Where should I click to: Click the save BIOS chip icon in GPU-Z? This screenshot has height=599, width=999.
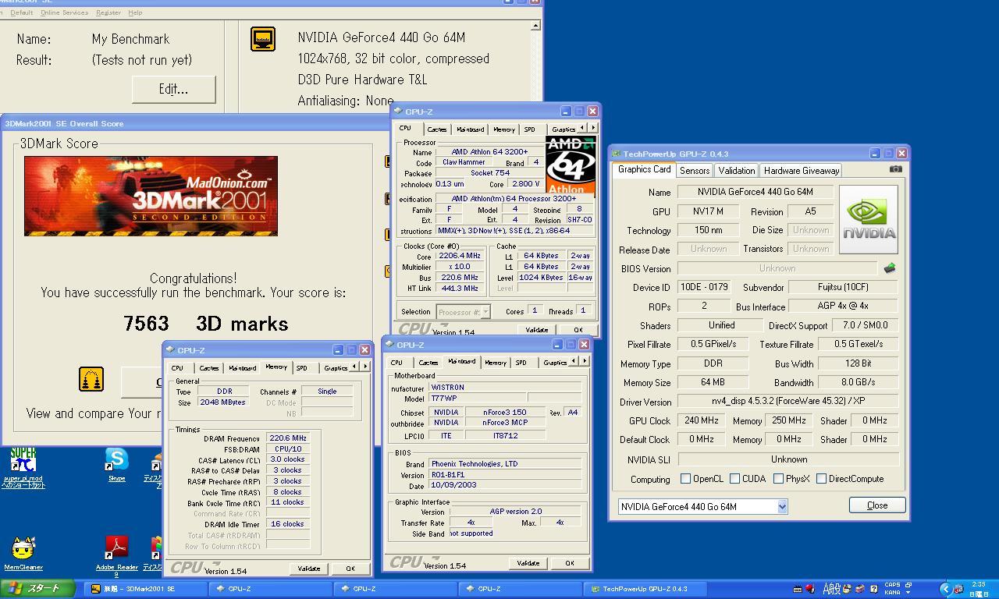[x=889, y=268]
